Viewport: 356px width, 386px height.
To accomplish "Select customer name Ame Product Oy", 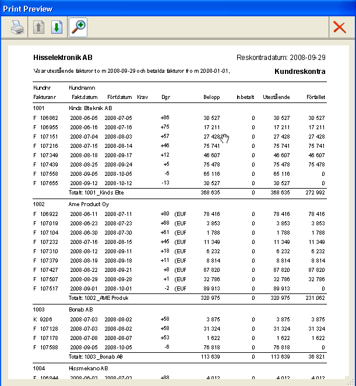I will coord(89,204).
